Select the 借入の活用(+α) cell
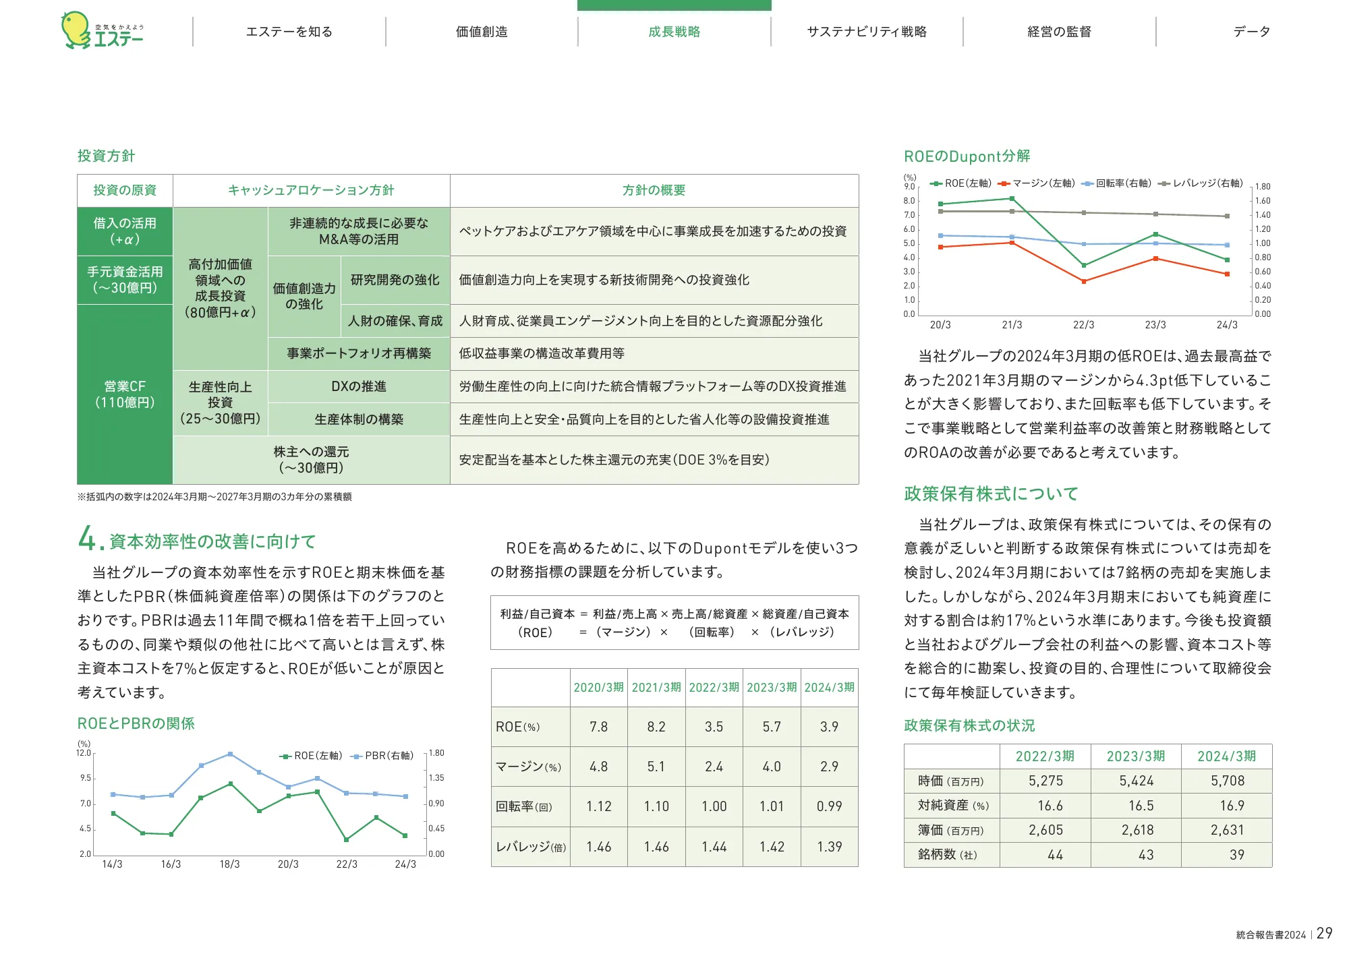The image size is (1349, 954). pyautogui.click(x=125, y=231)
